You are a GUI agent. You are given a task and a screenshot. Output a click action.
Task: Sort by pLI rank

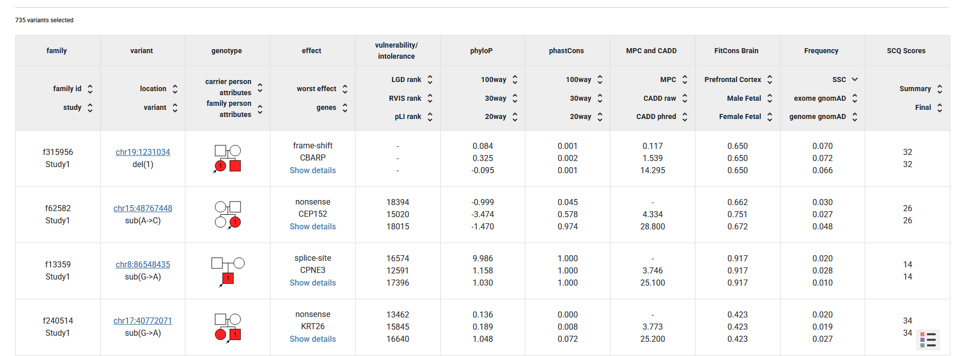click(x=430, y=116)
